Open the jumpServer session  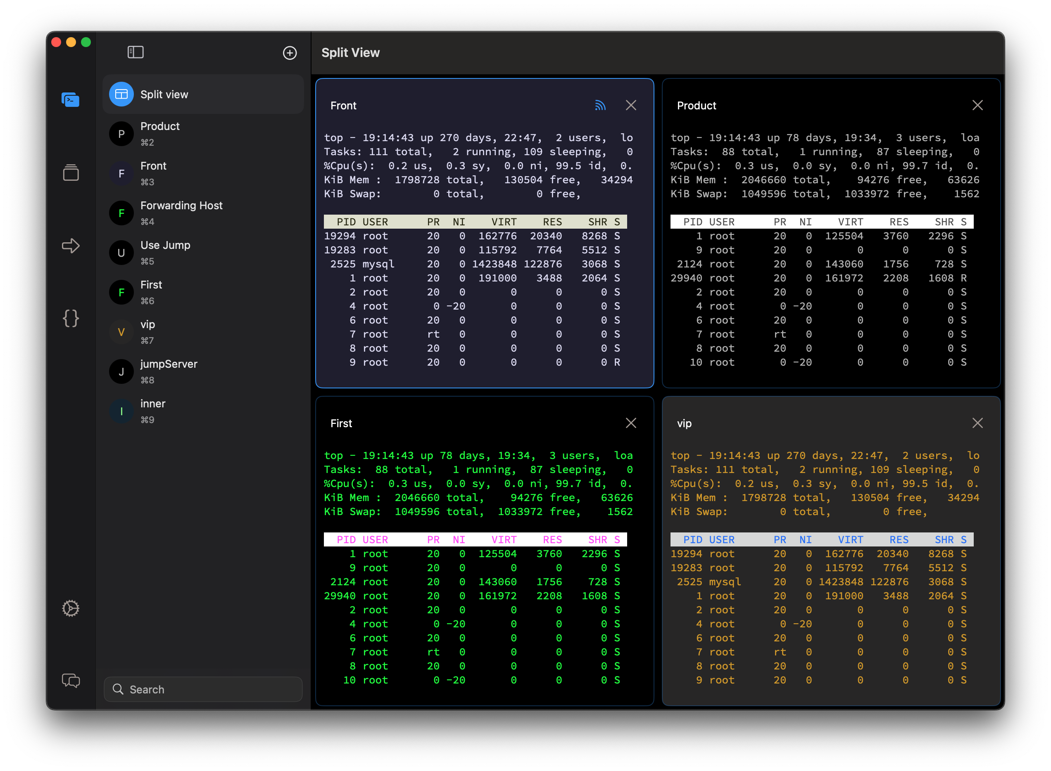click(x=203, y=371)
